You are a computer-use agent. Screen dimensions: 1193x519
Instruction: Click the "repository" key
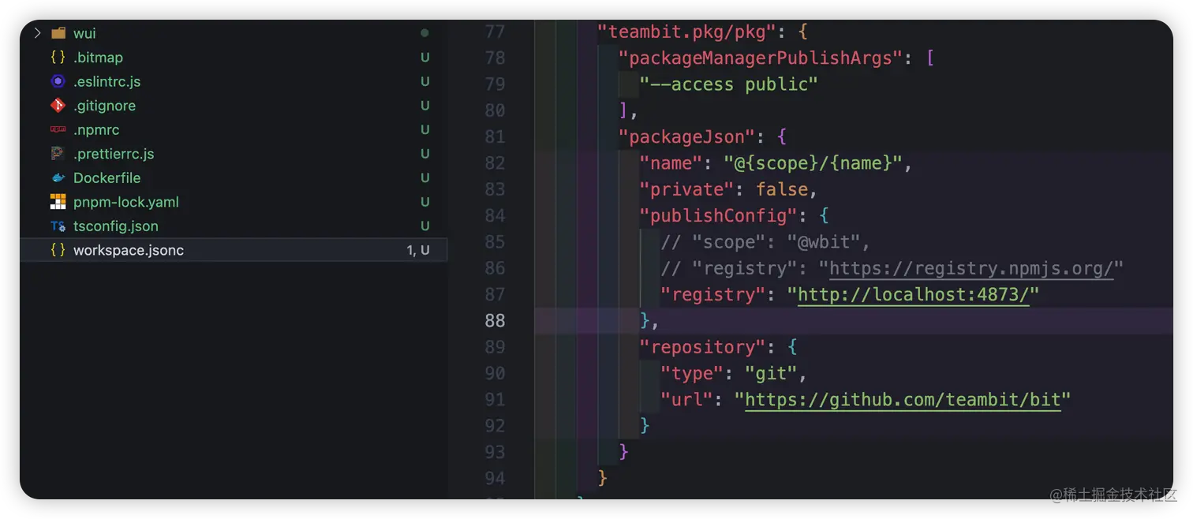tap(702, 347)
